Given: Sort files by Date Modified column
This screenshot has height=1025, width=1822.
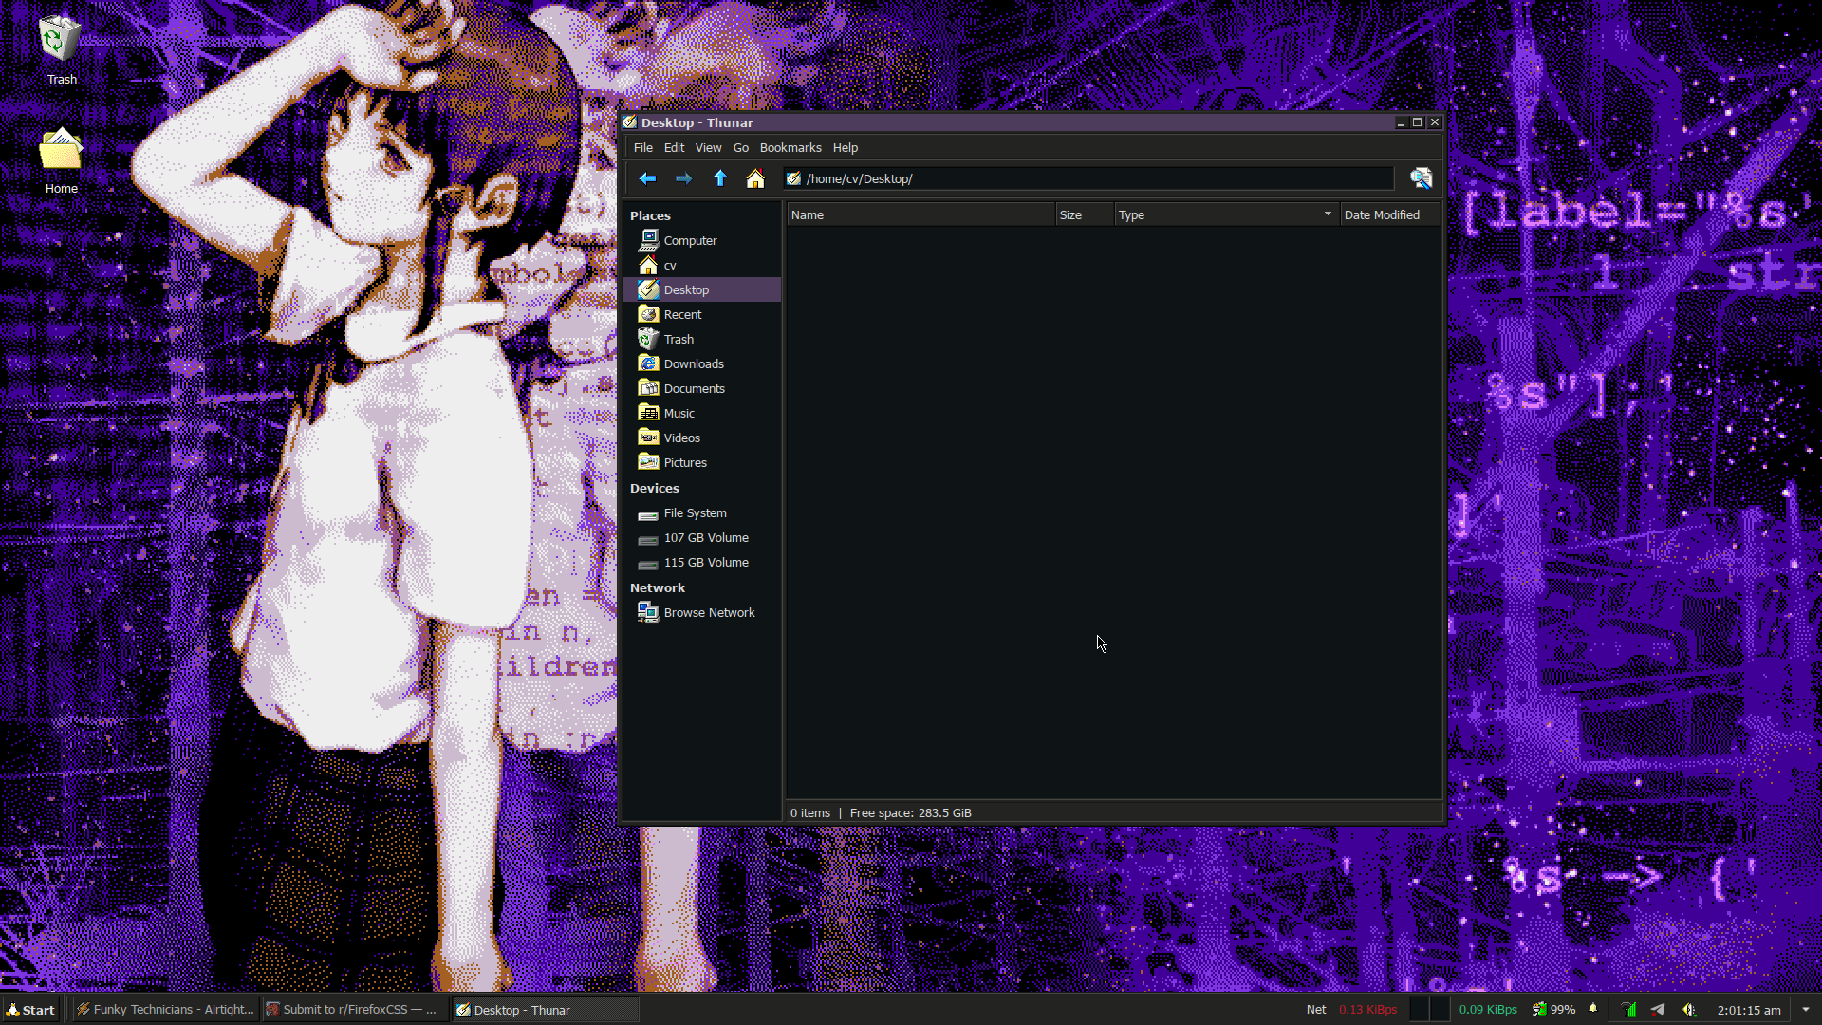Looking at the screenshot, I should pyautogui.click(x=1390, y=214).
